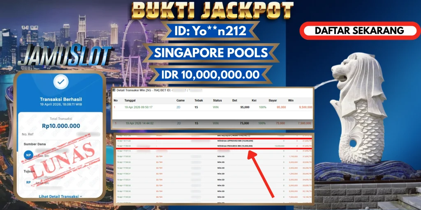The image size is (421, 210).
Task: Click the IDR 10,000,000.00 banner
Action: [210, 75]
